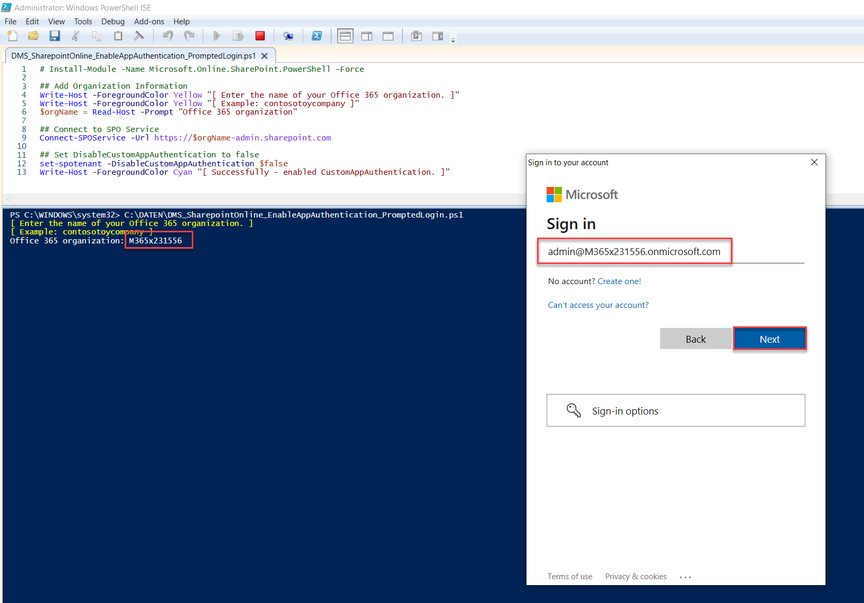Click the Clear Console Pane icon

click(x=139, y=36)
